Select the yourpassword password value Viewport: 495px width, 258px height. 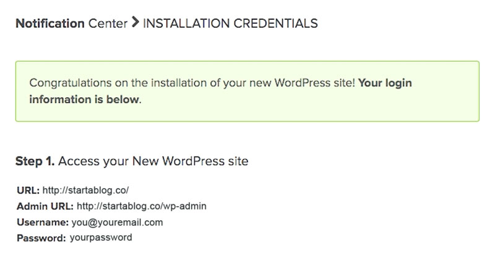coord(100,238)
